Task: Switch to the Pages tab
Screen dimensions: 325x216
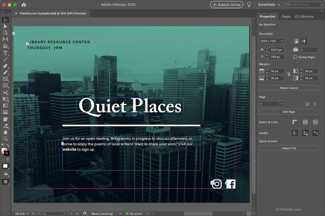Action: (x=286, y=16)
